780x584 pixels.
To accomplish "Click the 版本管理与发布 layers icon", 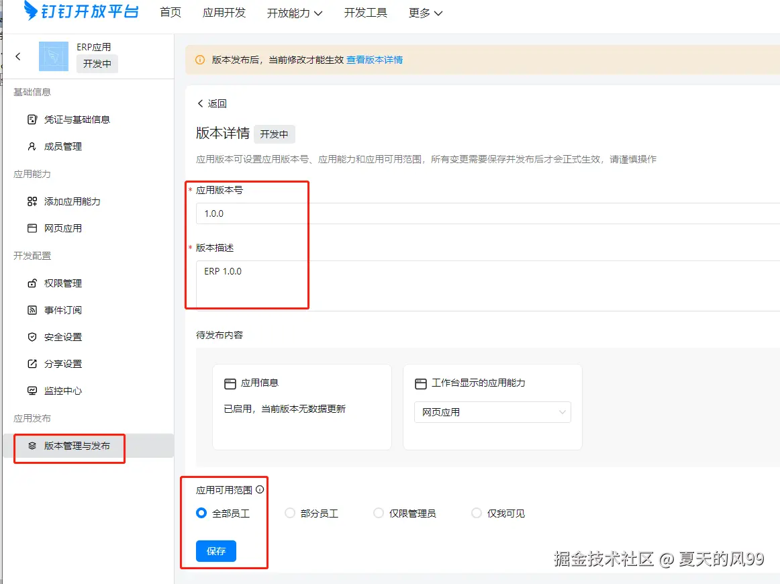I will (32, 446).
